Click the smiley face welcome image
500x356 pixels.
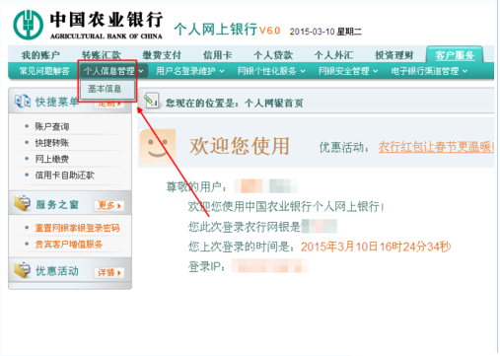point(158,147)
